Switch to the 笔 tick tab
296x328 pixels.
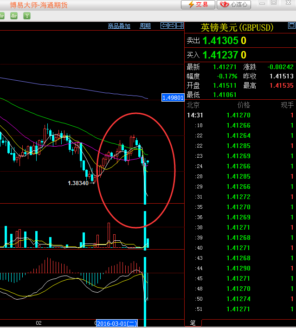point(193,322)
